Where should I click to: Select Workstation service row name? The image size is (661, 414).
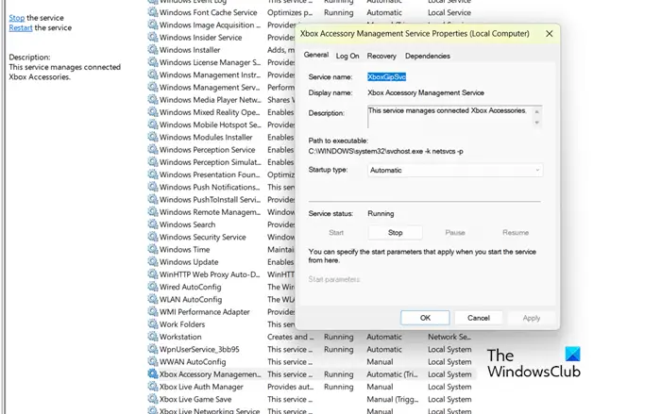pyautogui.click(x=180, y=337)
